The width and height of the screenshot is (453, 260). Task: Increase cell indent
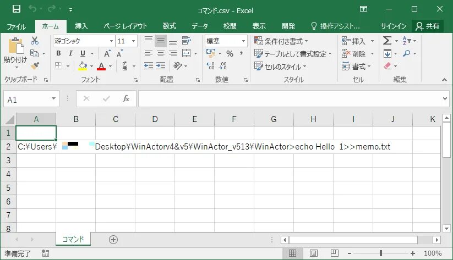(x=161, y=66)
